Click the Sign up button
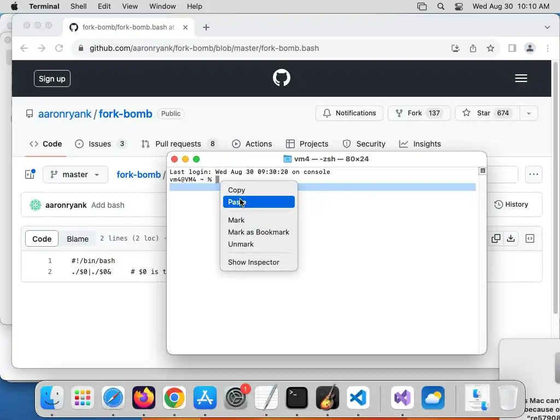 (52, 79)
